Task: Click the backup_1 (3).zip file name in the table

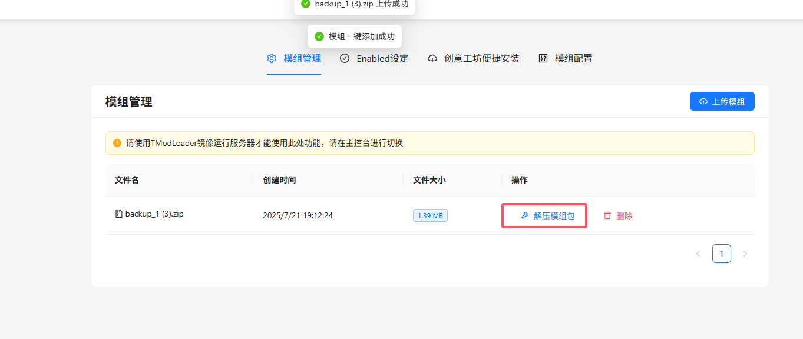Action: click(x=154, y=214)
